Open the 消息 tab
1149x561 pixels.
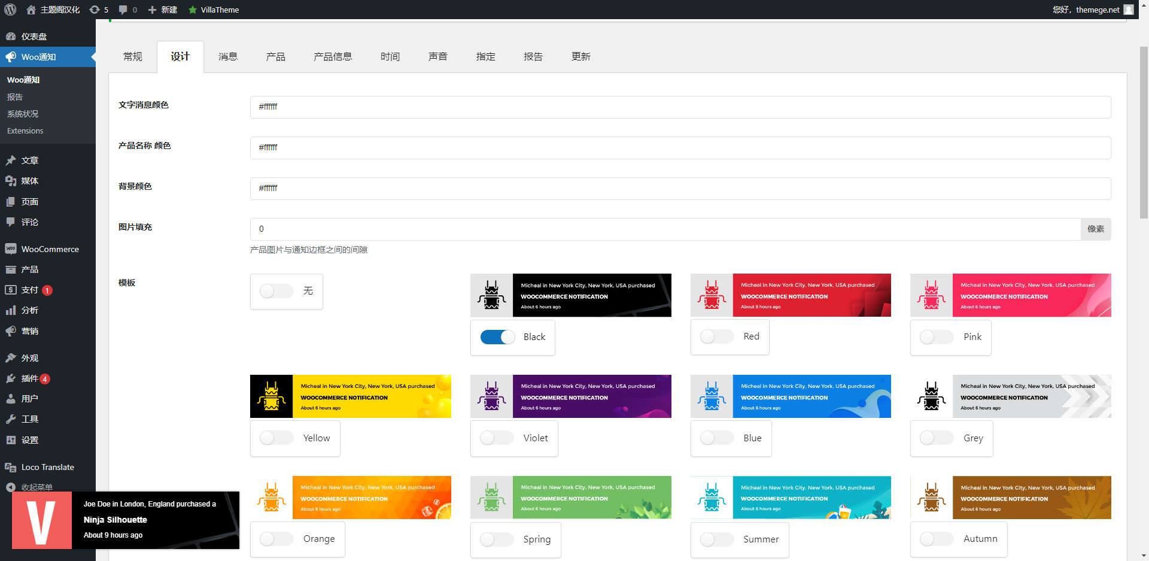coord(228,57)
